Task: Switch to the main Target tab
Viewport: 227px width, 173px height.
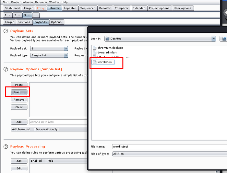Action: tap(28, 8)
